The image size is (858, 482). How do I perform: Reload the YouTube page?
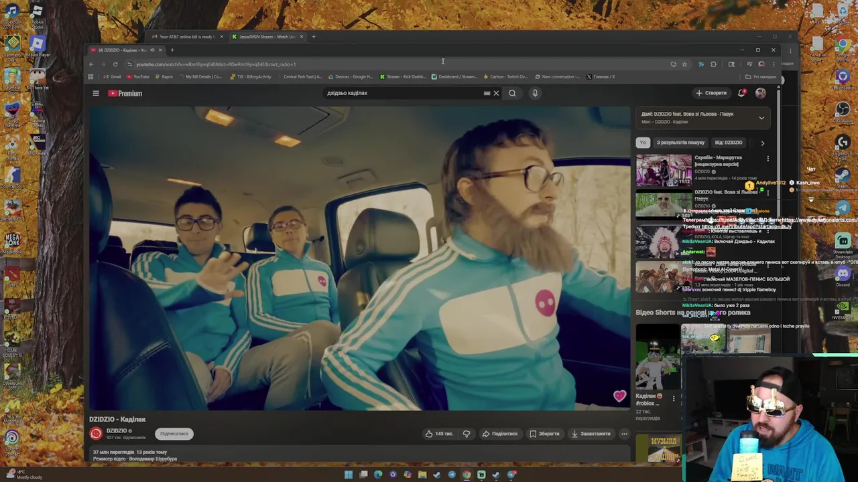115,64
